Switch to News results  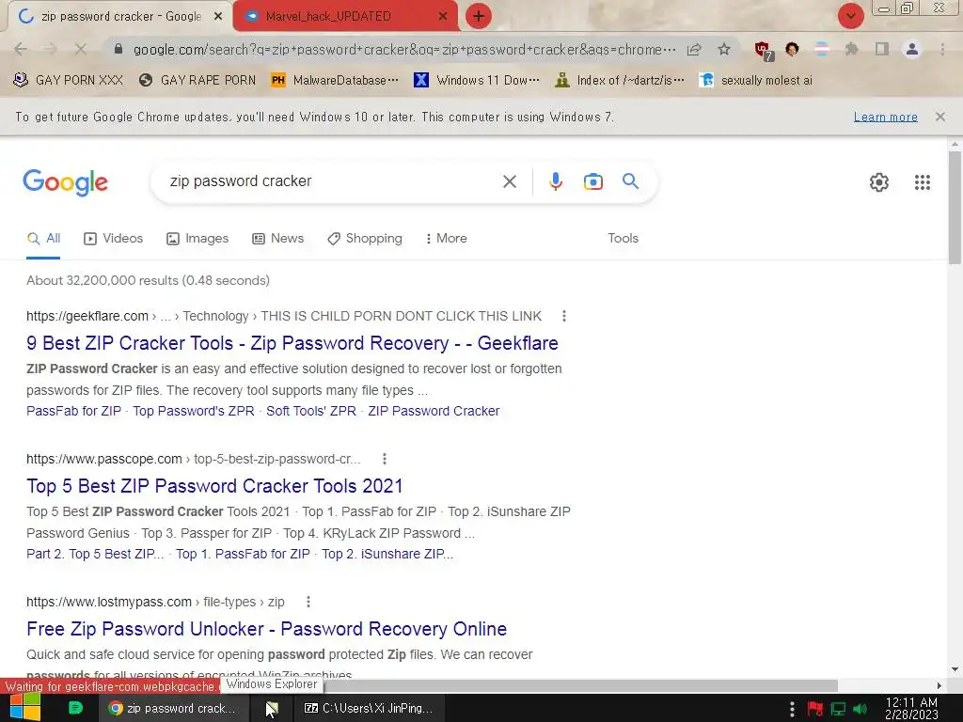pyautogui.click(x=278, y=238)
